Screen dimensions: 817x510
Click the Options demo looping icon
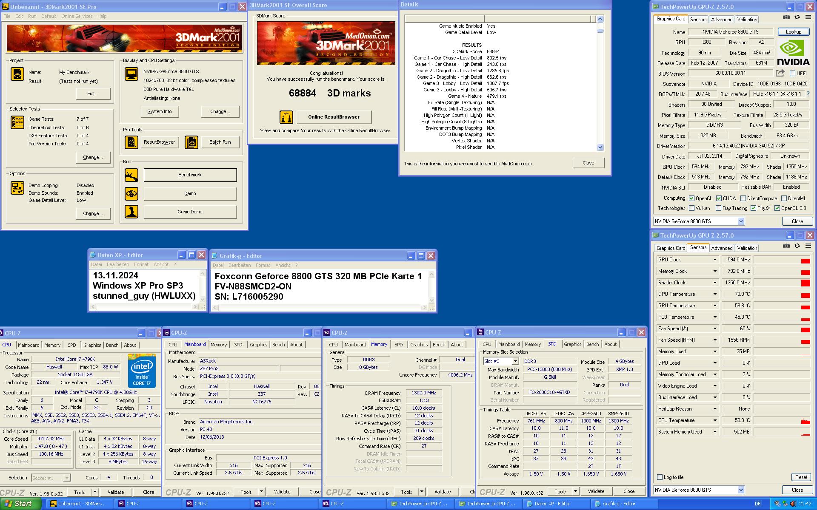click(17, 187)
